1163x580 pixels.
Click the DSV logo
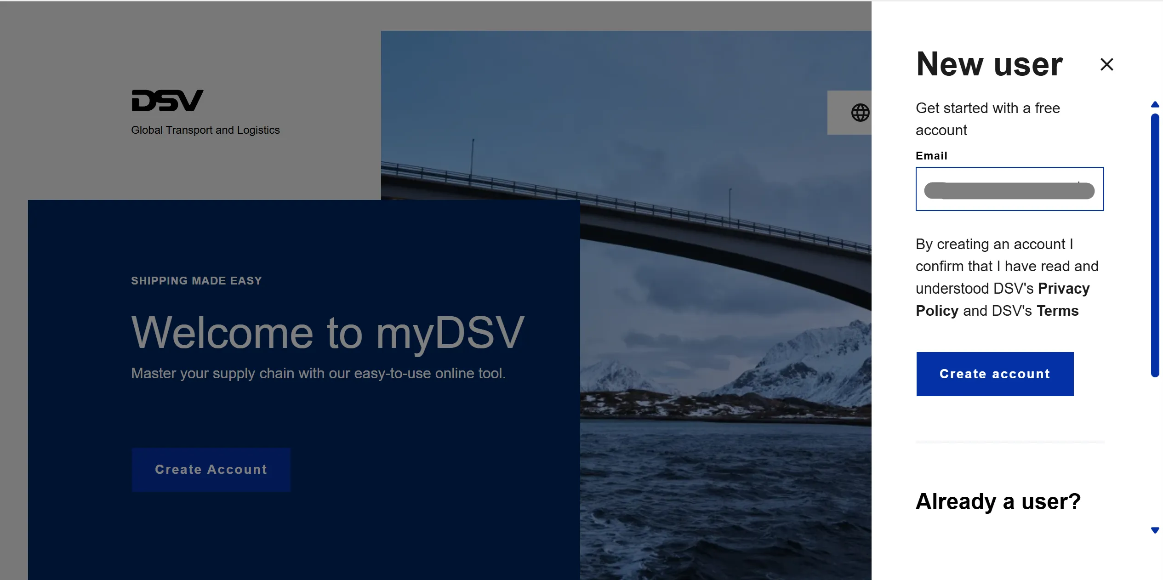point(167,101)
